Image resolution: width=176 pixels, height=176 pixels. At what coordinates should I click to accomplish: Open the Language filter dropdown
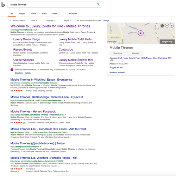50,20
